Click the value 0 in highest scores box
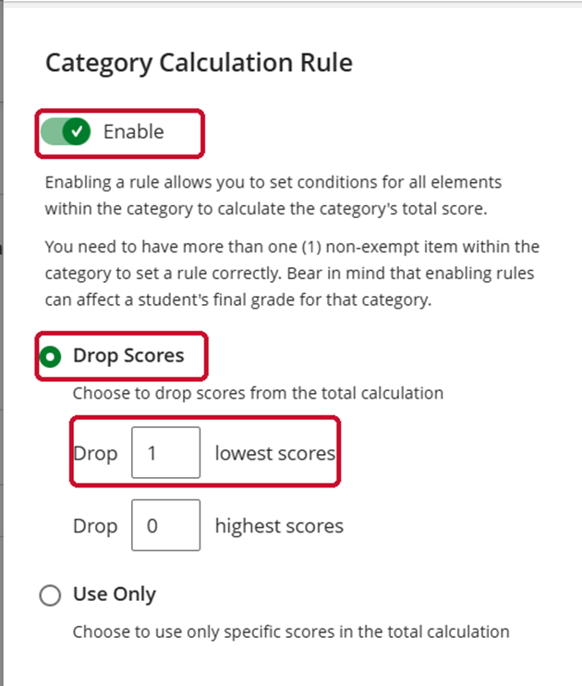The height and width of the screenshot is (686, 582). coord(152,526)
